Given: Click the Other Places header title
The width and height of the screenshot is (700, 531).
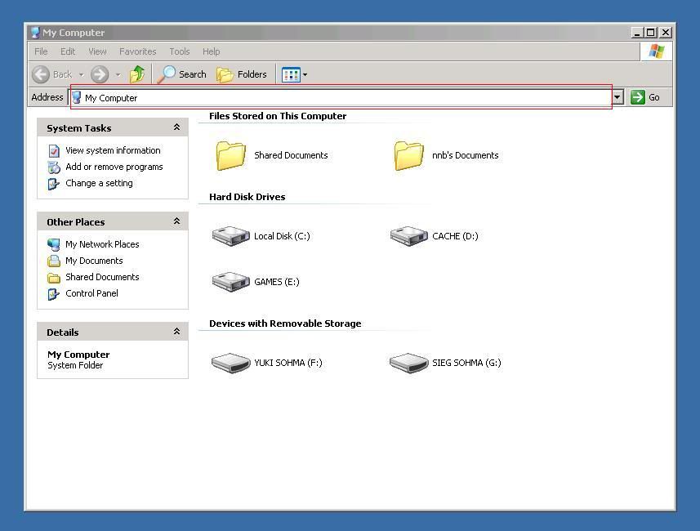Looking at the screenshot, I should point(76,222).
